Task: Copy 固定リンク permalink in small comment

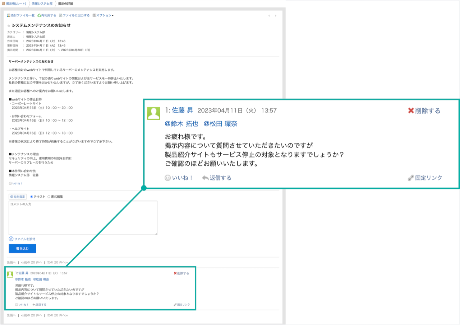Action: pos(182,305)
